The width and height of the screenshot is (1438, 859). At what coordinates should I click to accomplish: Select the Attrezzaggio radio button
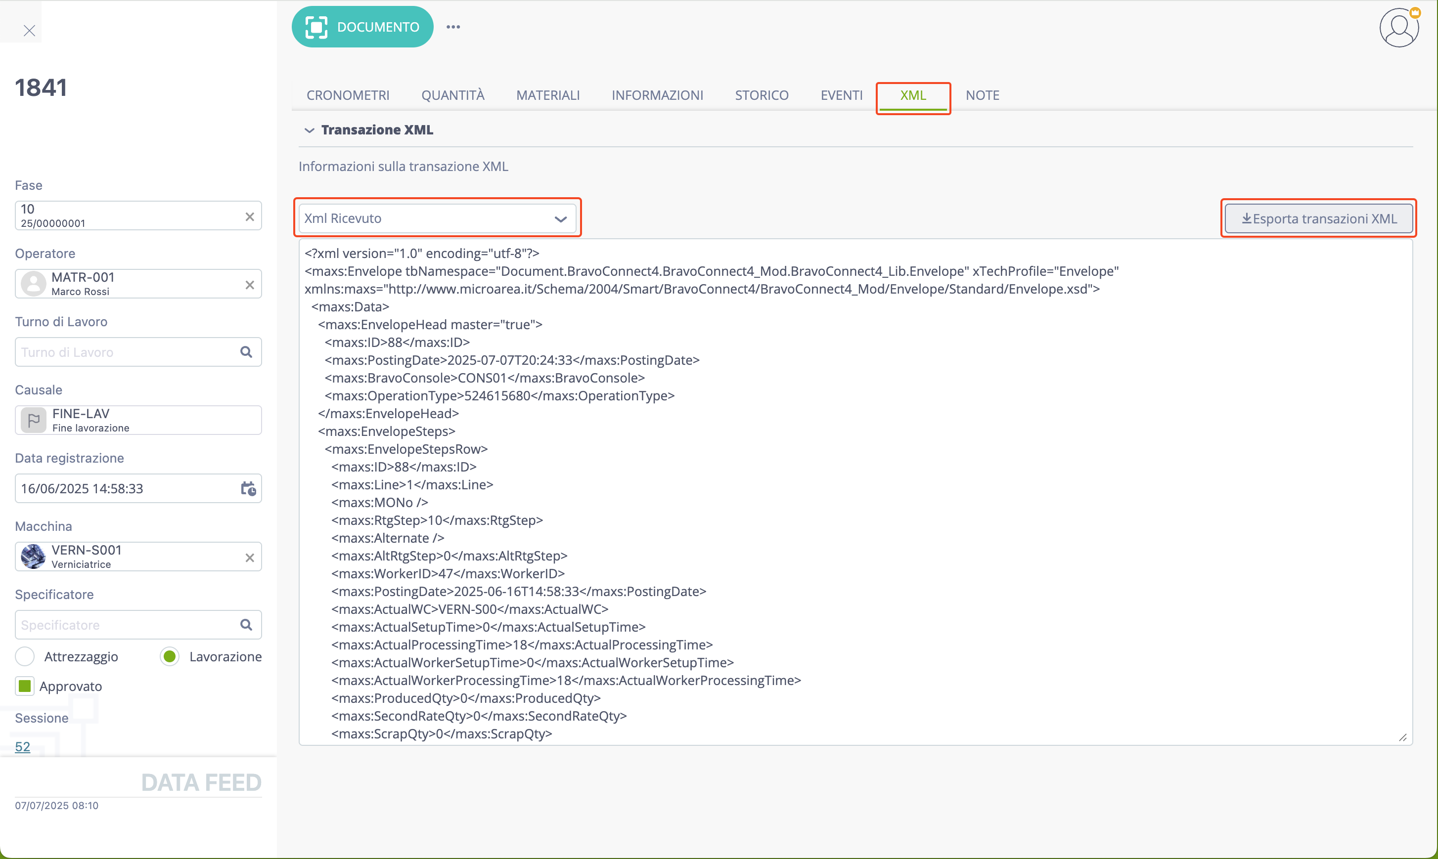tap(25, 656)
